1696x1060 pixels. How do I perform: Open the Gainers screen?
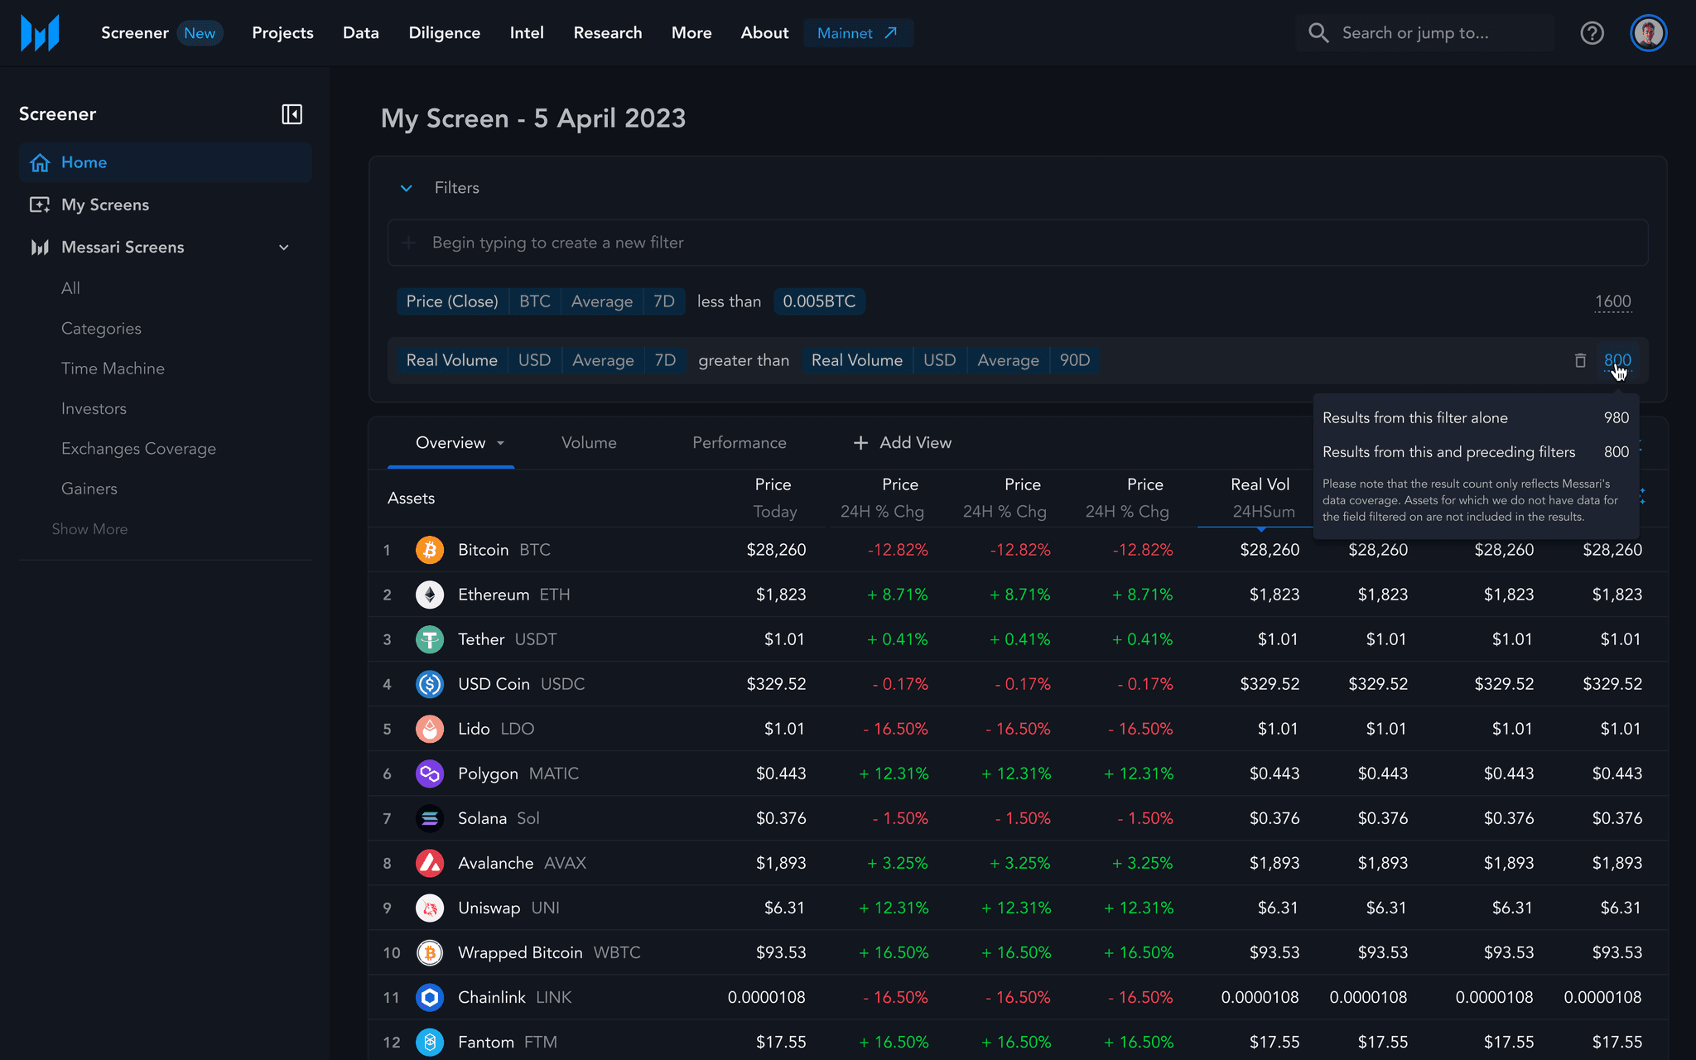(89, 489)
